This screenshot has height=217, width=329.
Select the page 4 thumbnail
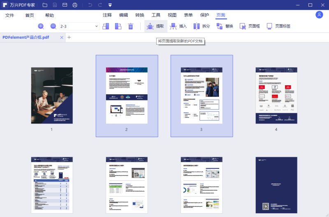[276, 96]
